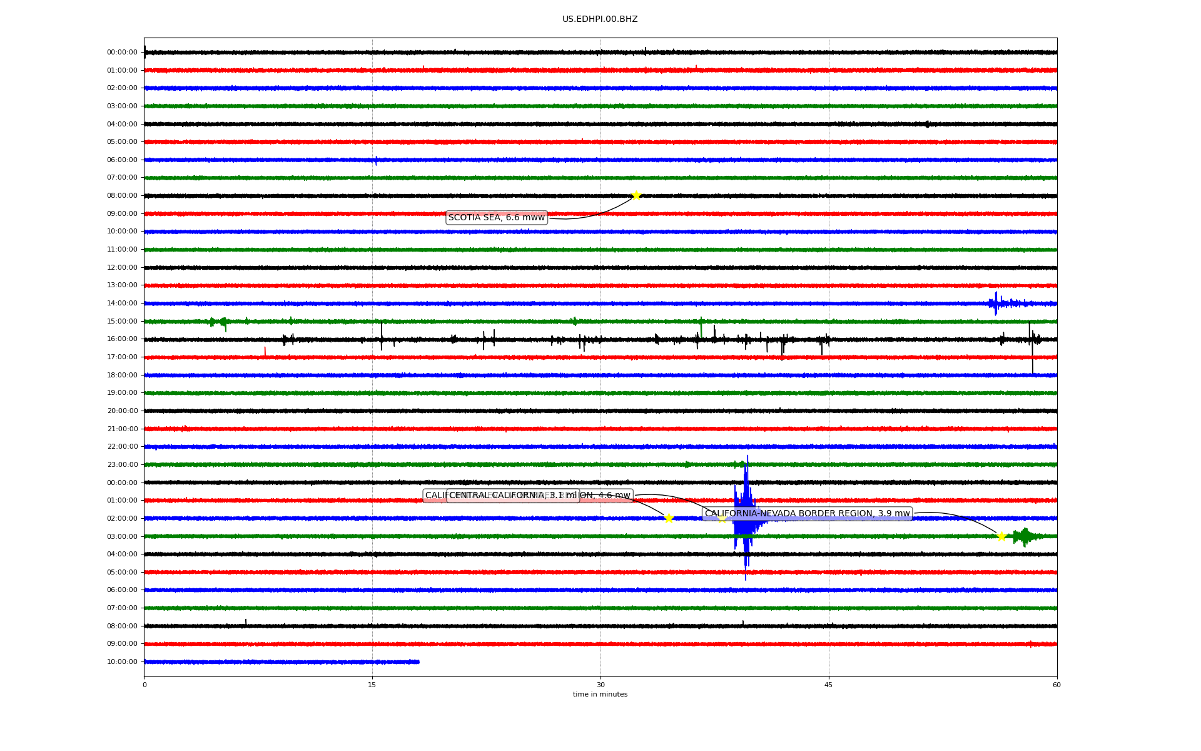Click the 18:00:00 time label
Screen dimensions: 1201x751
coord(122,375)
